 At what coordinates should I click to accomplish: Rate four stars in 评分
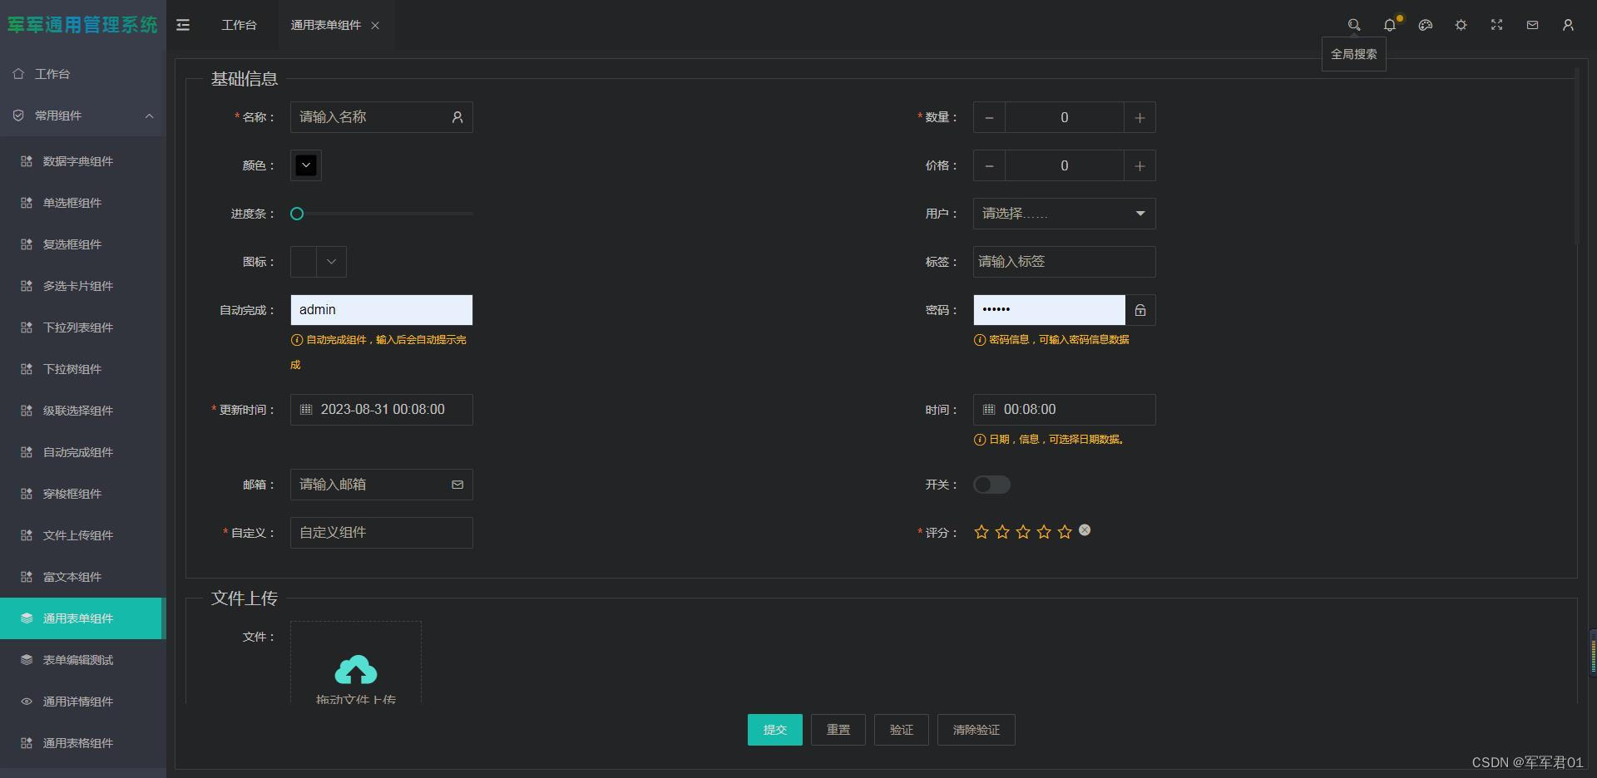[1044, 532]
